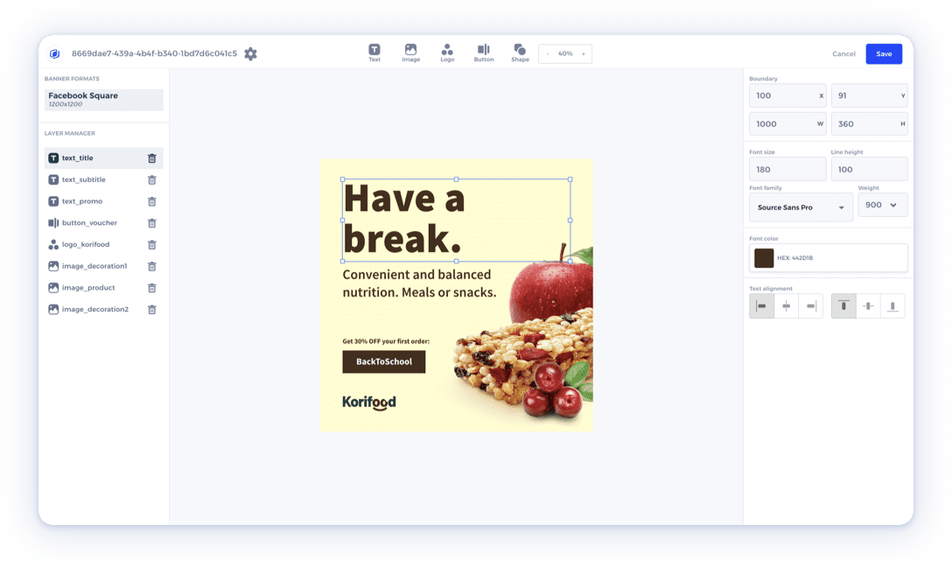This screenshot has width=952, height=567.
Task: Insert a Logo element from toolbar
Action: tap(447, 53)
